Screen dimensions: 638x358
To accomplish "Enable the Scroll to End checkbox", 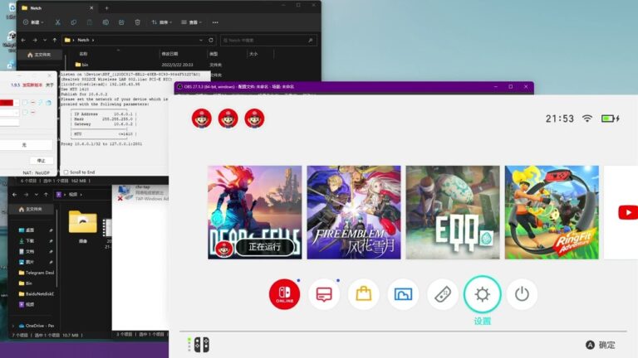I will [x=66, y=172].
